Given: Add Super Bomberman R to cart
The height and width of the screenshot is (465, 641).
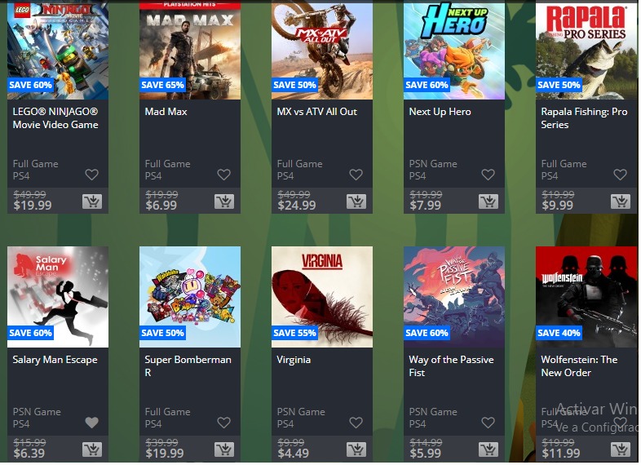Looking at the screenshot, I should tap(224, 449).
